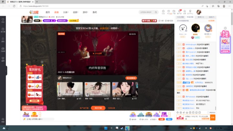Click the first gift icon below player

point(26,114)
